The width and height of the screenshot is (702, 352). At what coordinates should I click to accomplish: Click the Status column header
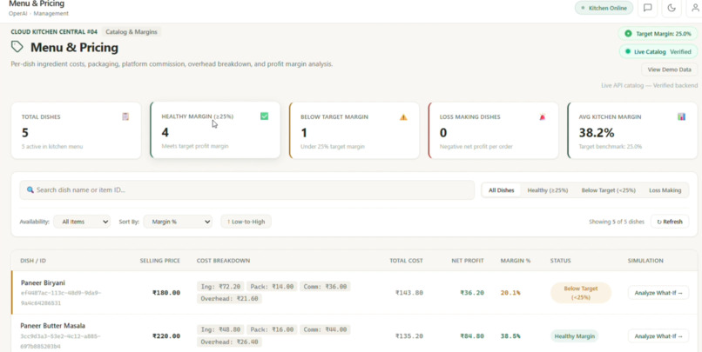click(x=561, y=261)
